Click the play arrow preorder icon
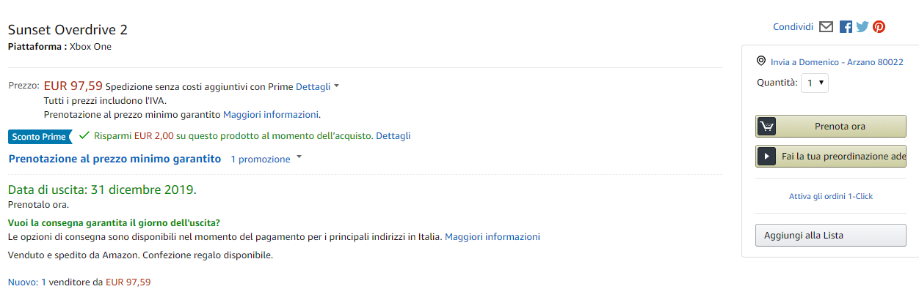Screen dimensions: 919x289 766,157
